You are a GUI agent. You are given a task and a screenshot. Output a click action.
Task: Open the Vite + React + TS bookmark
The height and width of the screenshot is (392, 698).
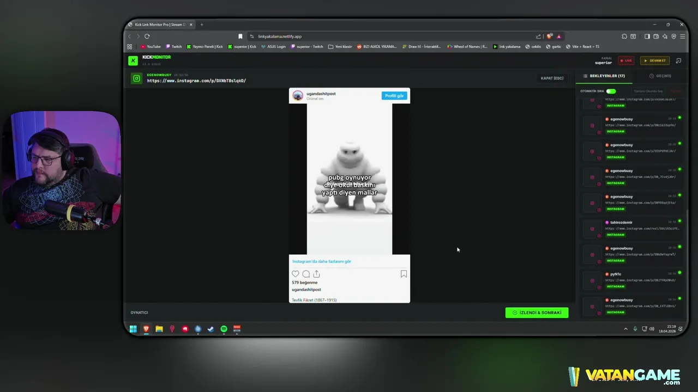click(582, 47)
